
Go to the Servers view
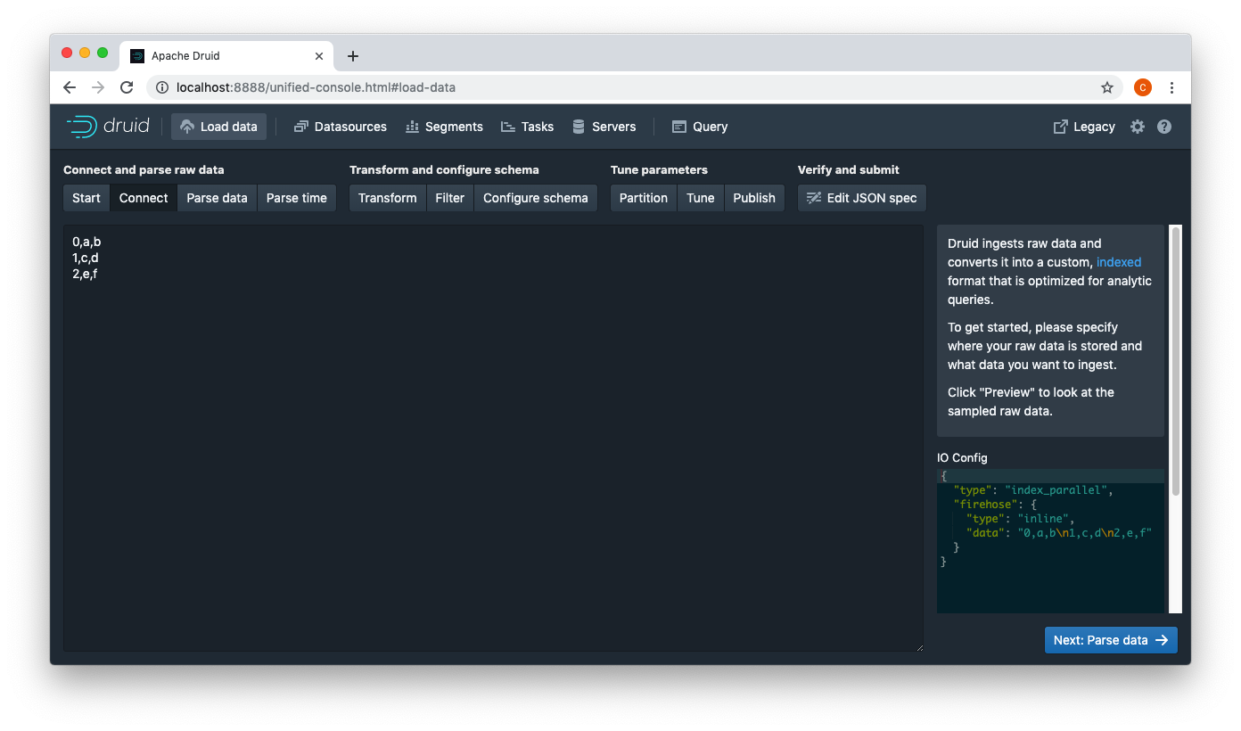(604, 127)
